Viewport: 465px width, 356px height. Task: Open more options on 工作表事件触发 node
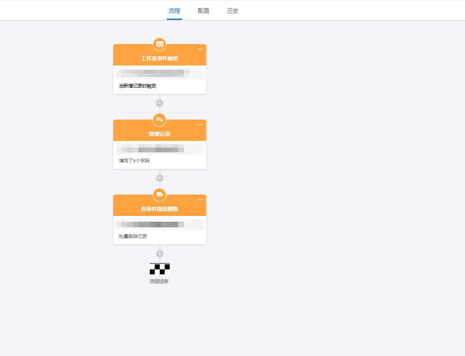tap(200, 49)
